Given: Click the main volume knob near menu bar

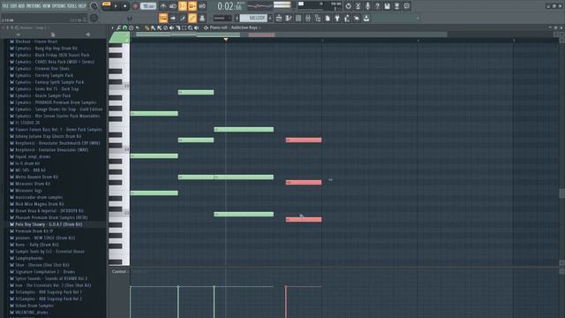Looking at the screenshot, I should pos(94,6).
